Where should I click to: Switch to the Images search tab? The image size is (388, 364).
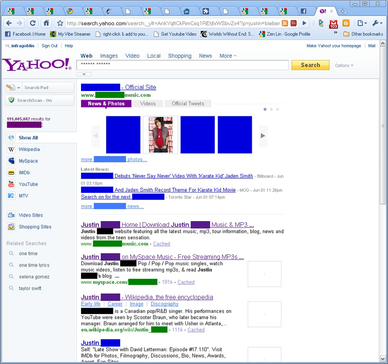pyautogui.click(x=109, y=56)
